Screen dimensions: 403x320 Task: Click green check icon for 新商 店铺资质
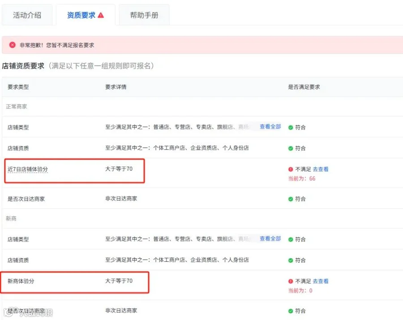[291, 260]
